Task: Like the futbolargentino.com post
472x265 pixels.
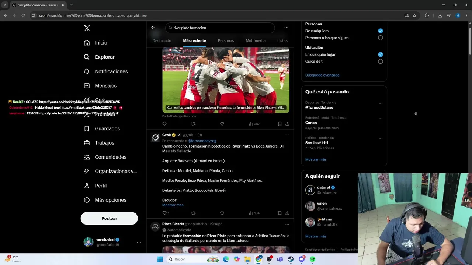Action: 222,124
